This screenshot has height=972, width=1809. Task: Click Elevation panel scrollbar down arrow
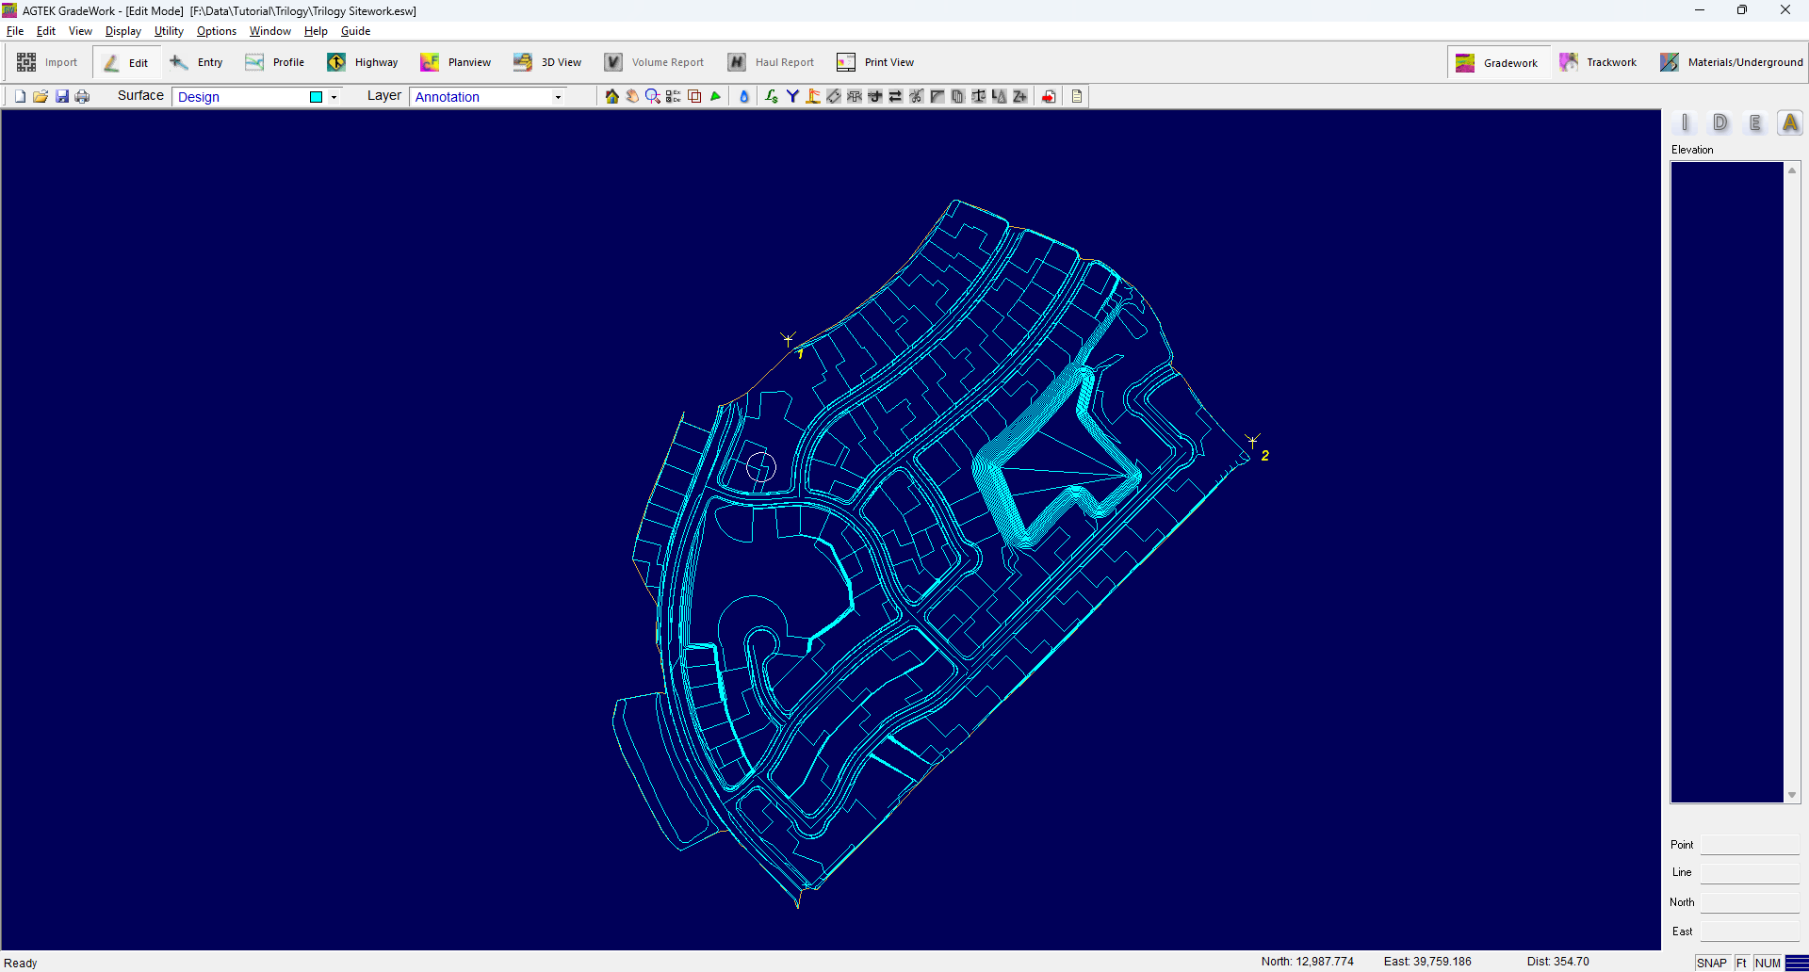(x=1792, y=795)
